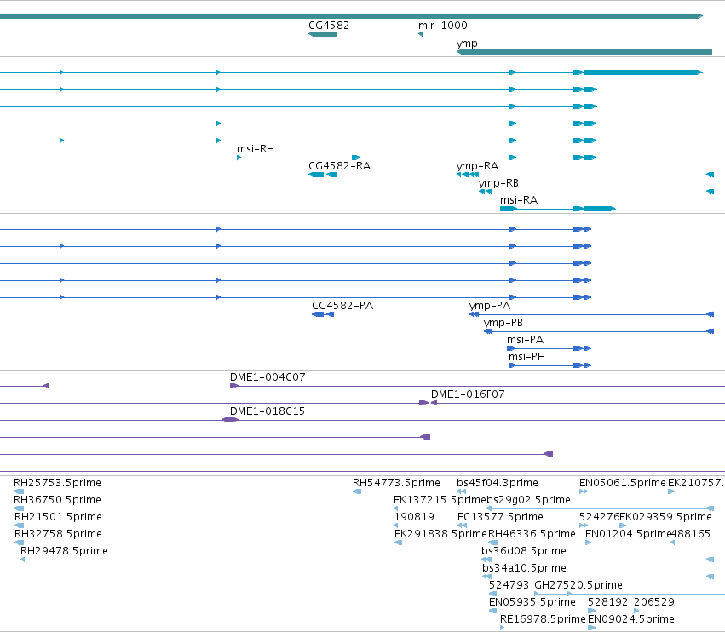The width and height of the screenshot is (725, 632).
Task: Select feature 190819
Action: click(414, 517)
